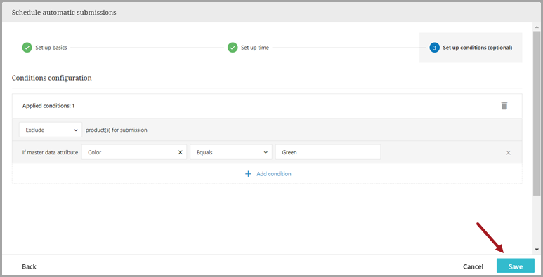Go to Set up time step

255,48
